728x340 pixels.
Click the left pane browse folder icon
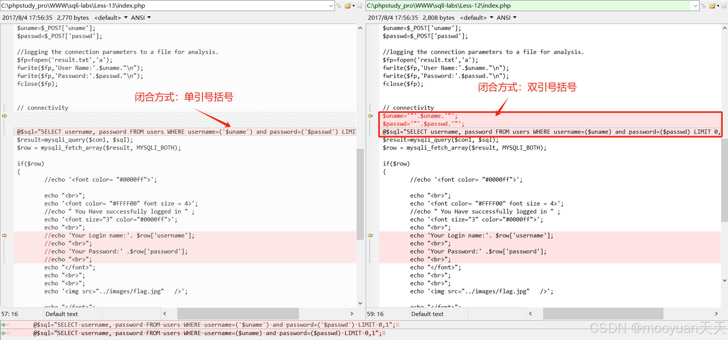[x=348, y=6]
